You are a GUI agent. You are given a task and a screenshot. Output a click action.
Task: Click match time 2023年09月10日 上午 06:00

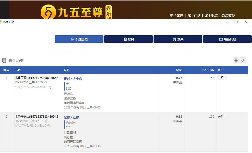(x=82, y=107)
